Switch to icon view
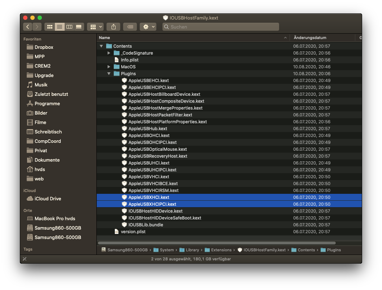 [50, 27]
